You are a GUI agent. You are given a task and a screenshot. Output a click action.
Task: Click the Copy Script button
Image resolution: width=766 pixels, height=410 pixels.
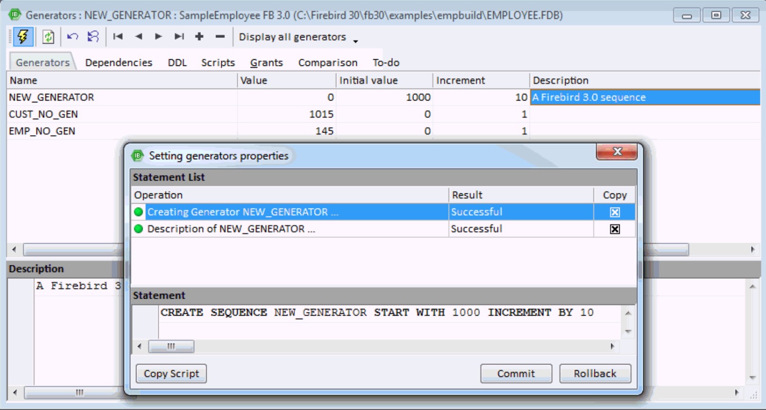171,374
